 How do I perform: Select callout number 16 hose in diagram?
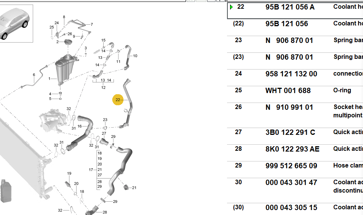[80, 126]
